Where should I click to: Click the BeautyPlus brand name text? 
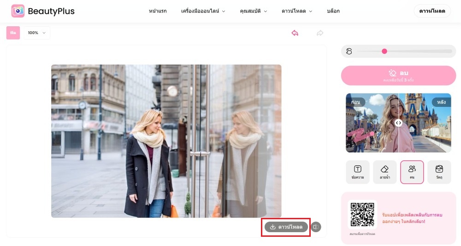click(51, 11)
